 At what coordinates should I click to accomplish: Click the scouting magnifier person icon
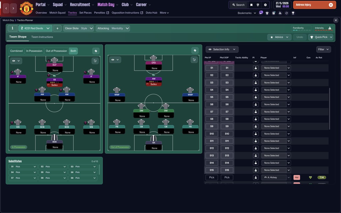pos(280,13)
